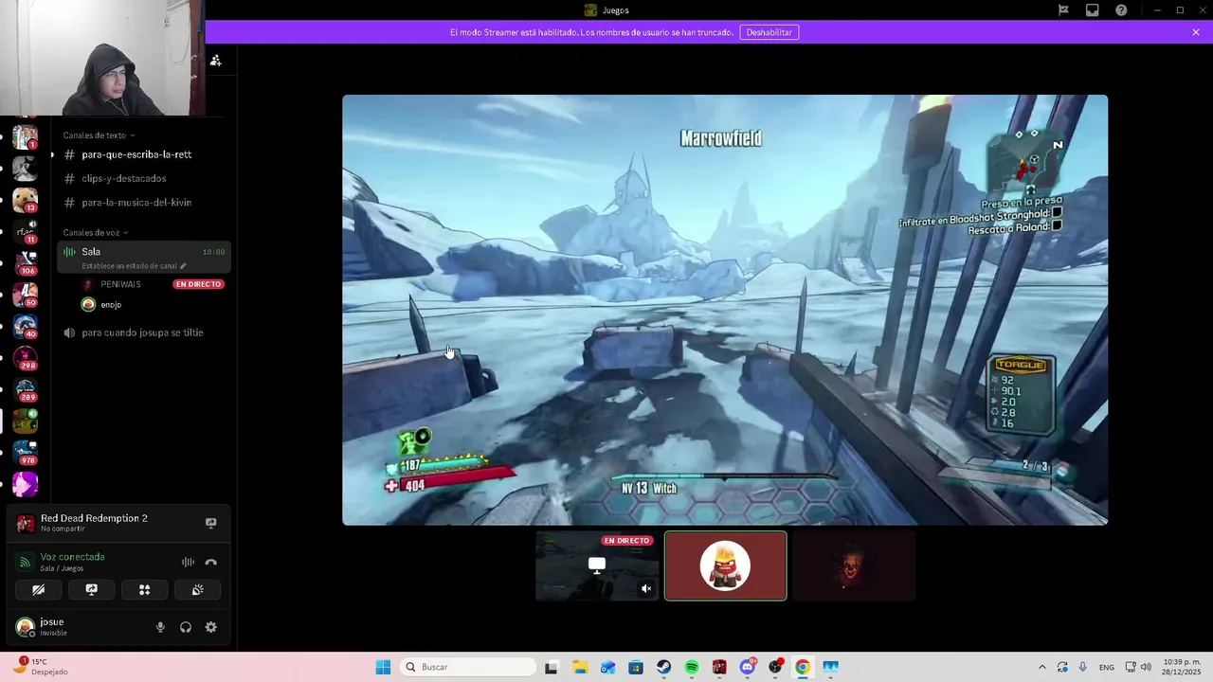Open the share screen button in voice controls
The height and width of the screenshot is (682, 1213).
click(92, 589)
